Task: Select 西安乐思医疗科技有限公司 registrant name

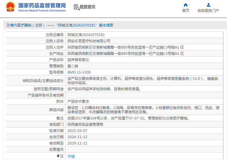Action: [x=89, y=41]
